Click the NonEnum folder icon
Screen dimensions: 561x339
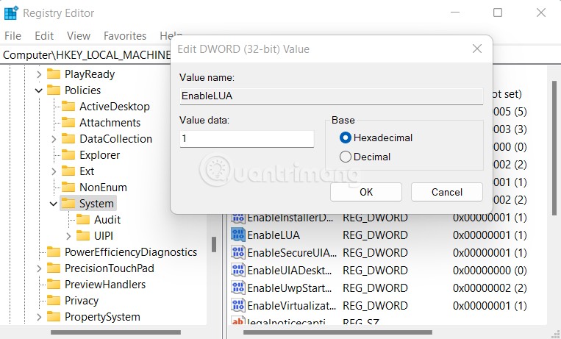tap(68, 188)
